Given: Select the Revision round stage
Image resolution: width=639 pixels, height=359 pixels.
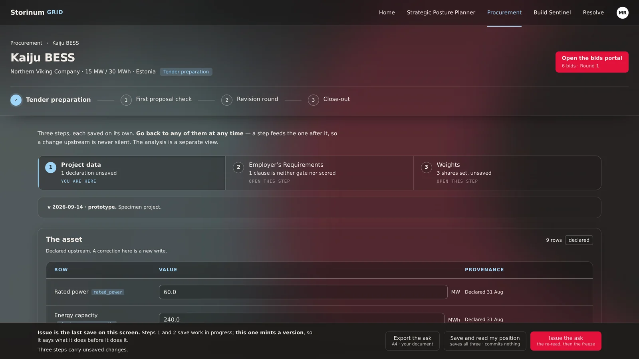Looking at the screenshot, I should (x=250, y=99).
